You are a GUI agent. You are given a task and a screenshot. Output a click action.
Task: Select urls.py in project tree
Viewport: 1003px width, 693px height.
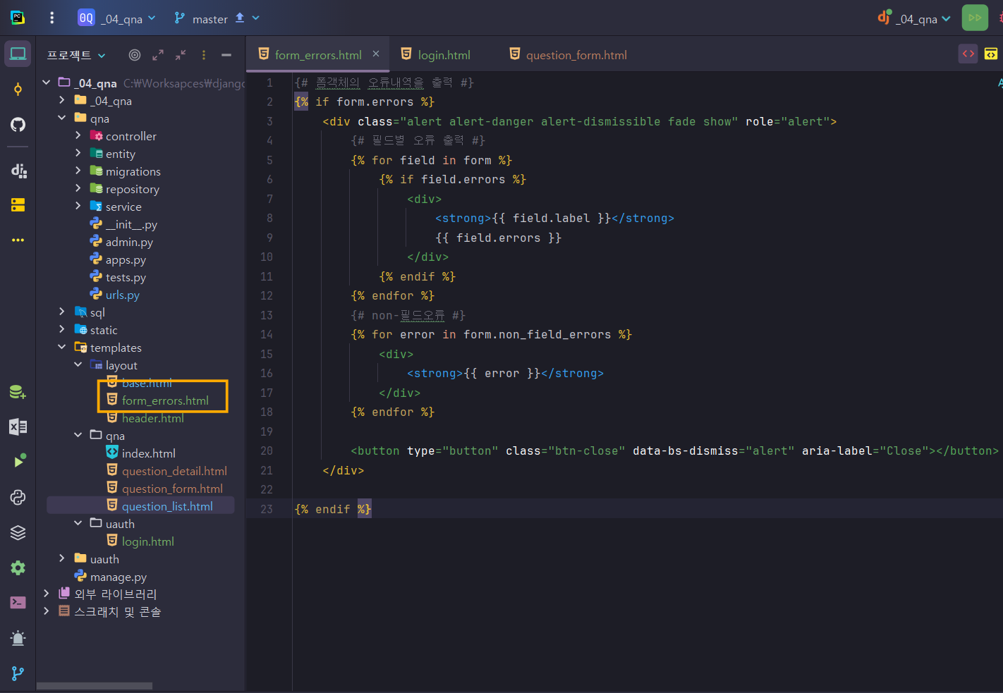(x=122, y=295)
